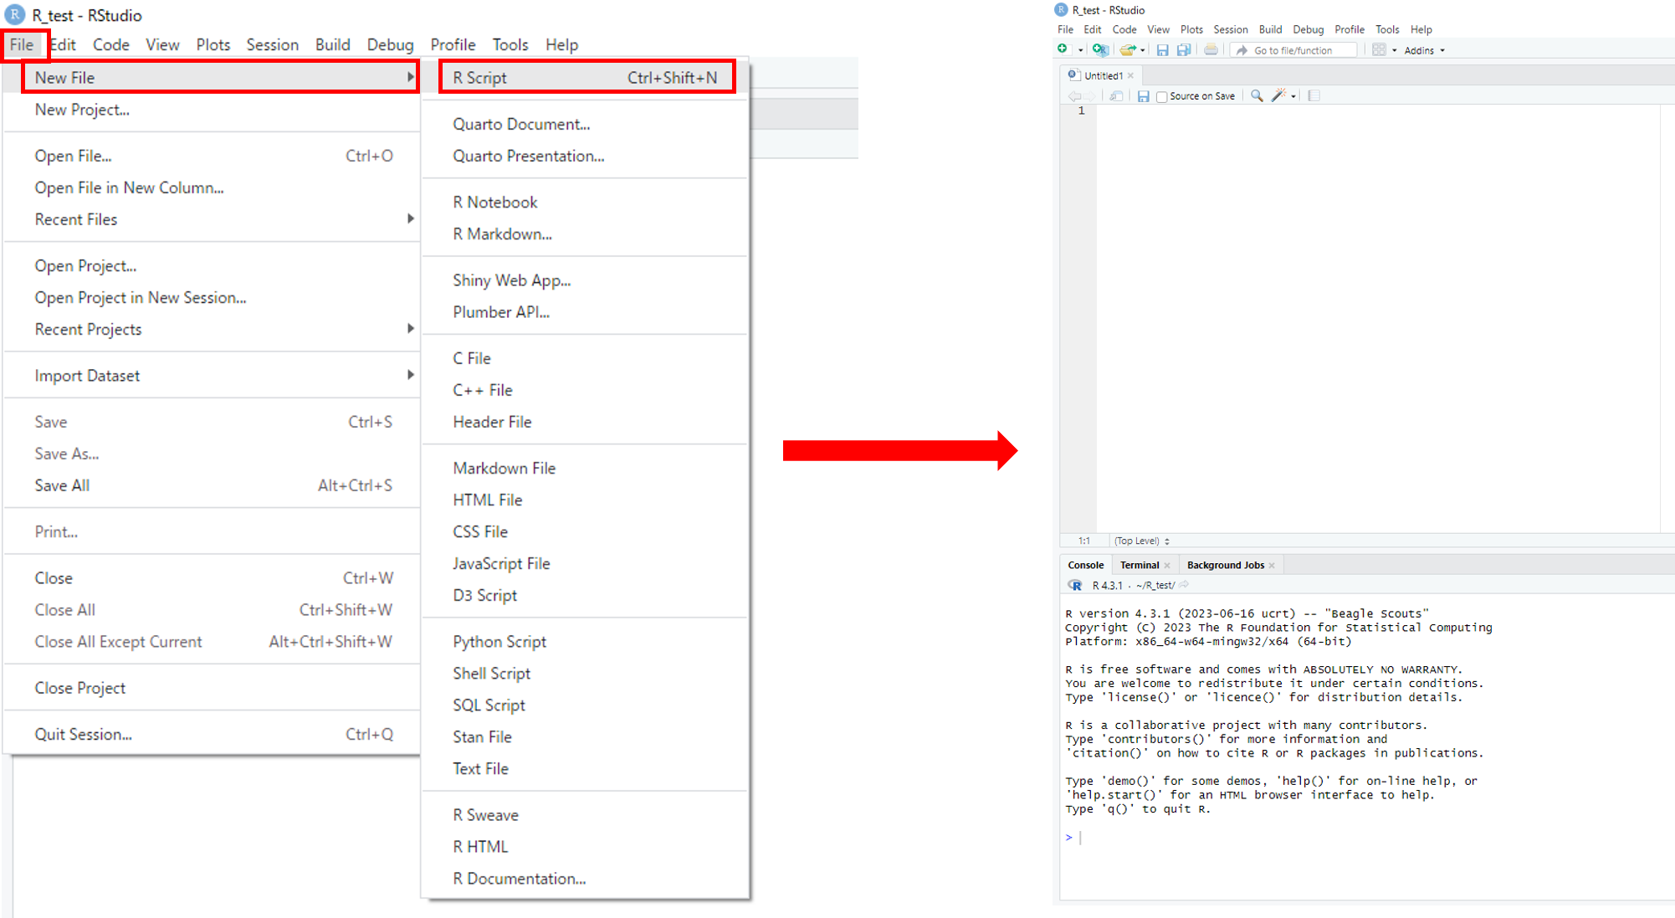Click the Save all documents icon in right window

coord(1184,50)
